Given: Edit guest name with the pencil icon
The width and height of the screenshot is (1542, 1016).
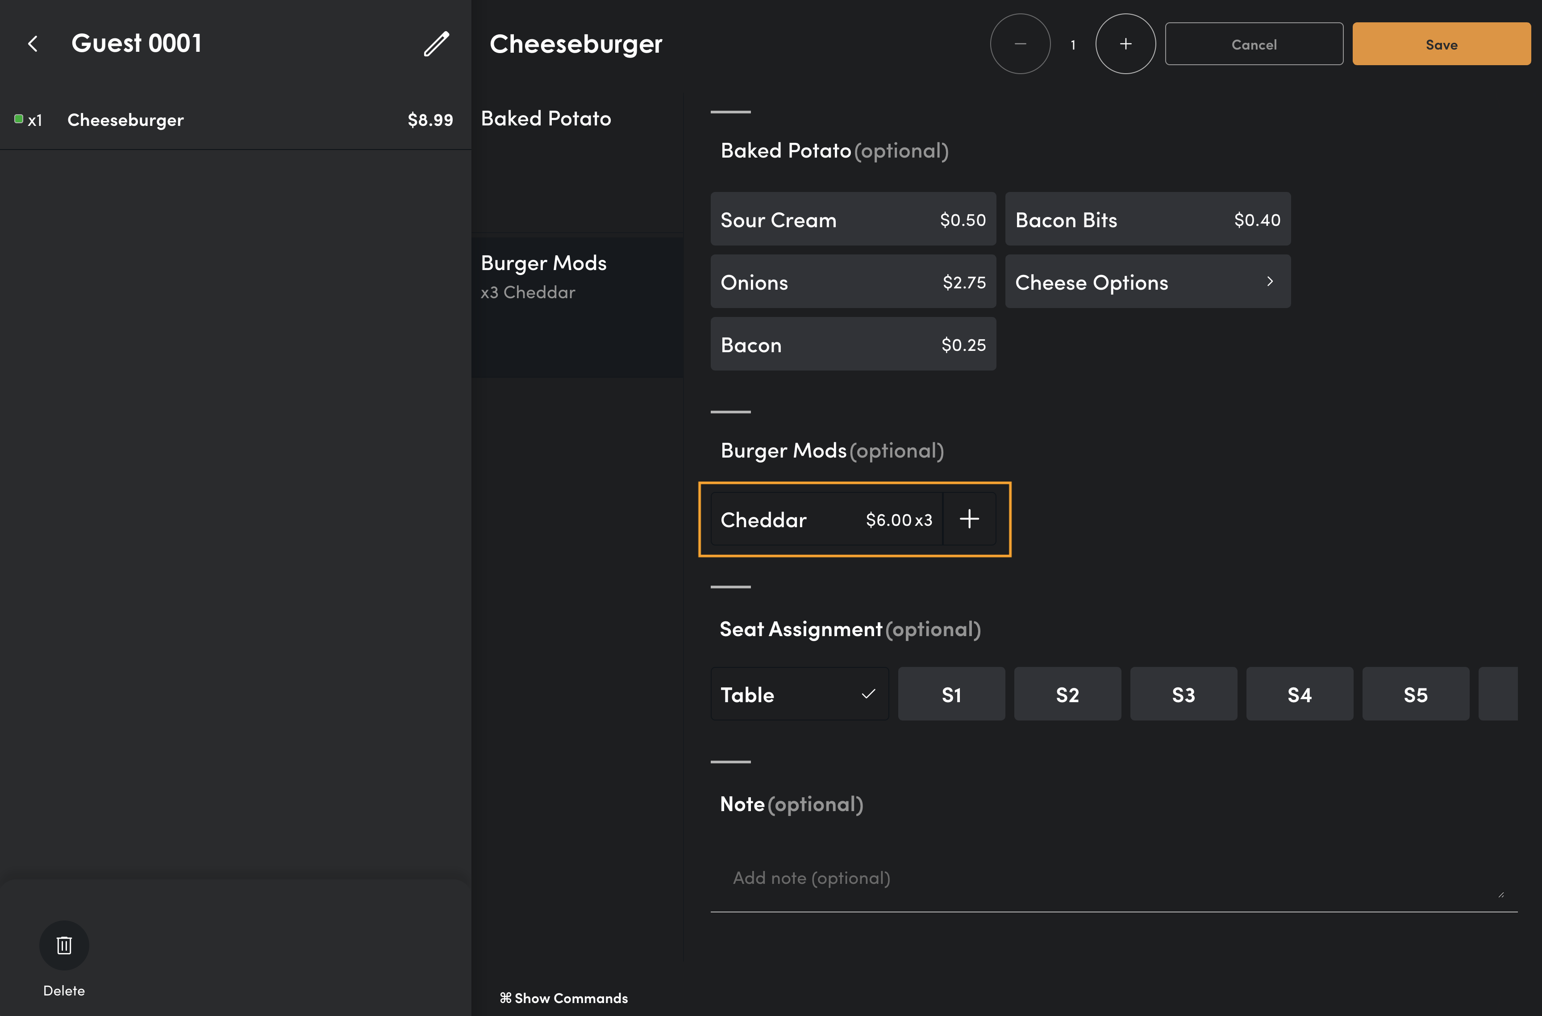Looking at the screenshot, I should tap(436, 44).
